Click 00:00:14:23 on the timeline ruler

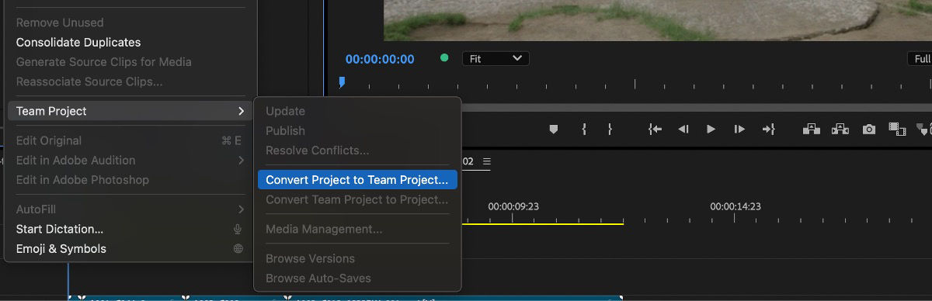coord(735,206)
